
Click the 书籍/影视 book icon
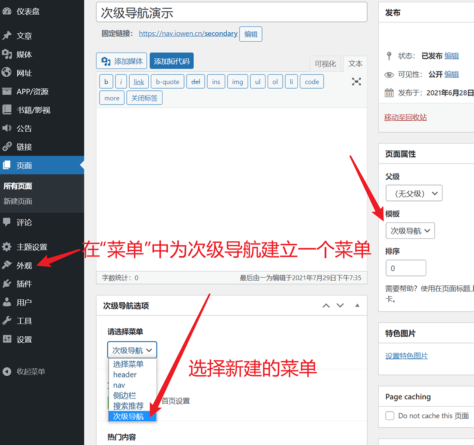[x=6, y=110]
